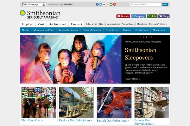
Task: Expand the Select Language dropdown
Action: 34,4
